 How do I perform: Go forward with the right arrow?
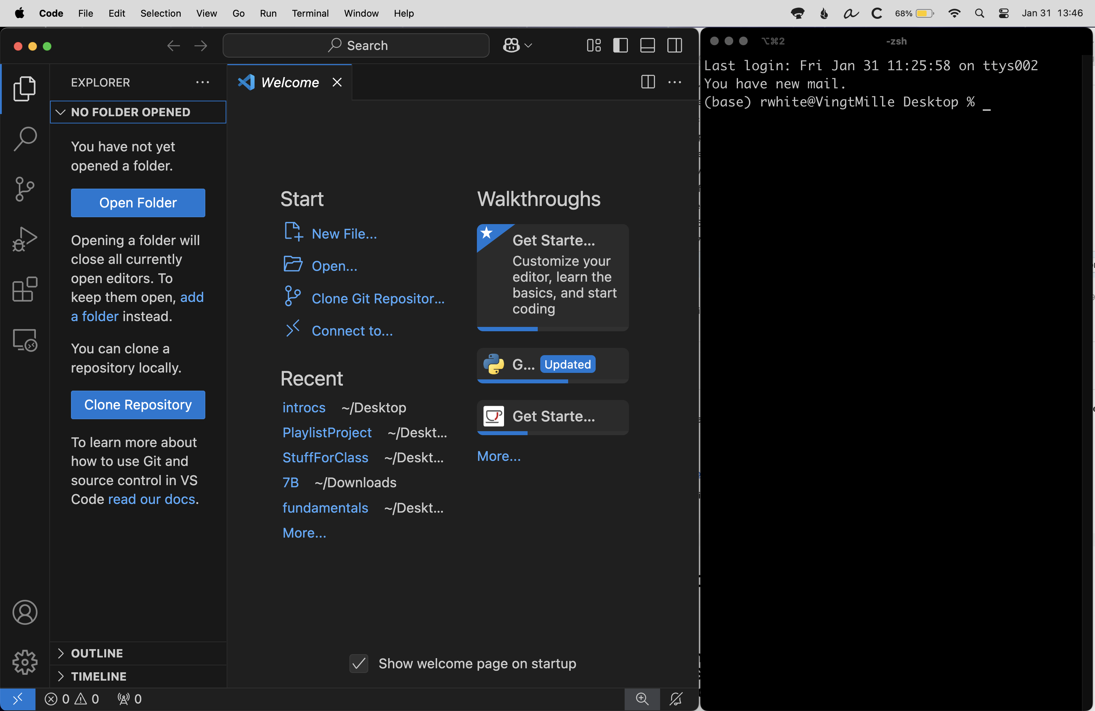pyautogui.click(x=201, y=46)
